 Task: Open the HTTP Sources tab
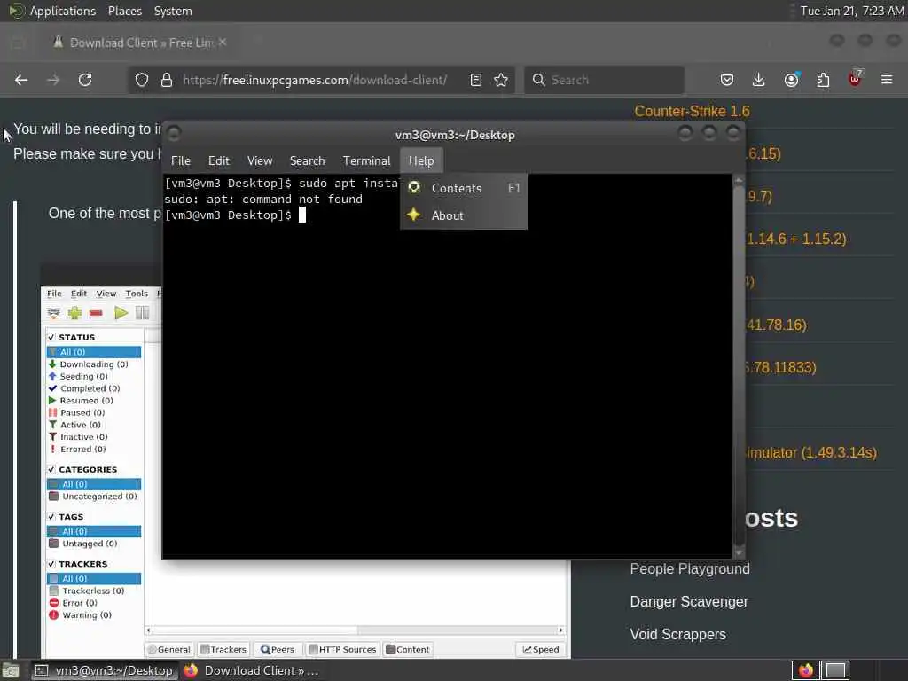coord(343,650)
